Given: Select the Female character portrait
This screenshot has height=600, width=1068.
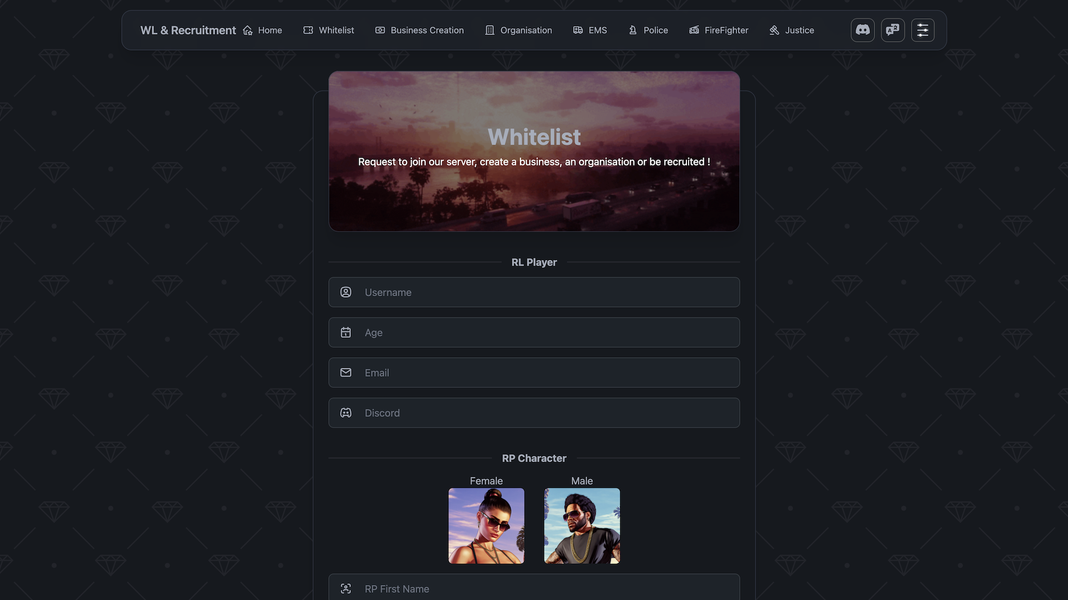Looking at the screenshot, I should (x=486, y=526).
